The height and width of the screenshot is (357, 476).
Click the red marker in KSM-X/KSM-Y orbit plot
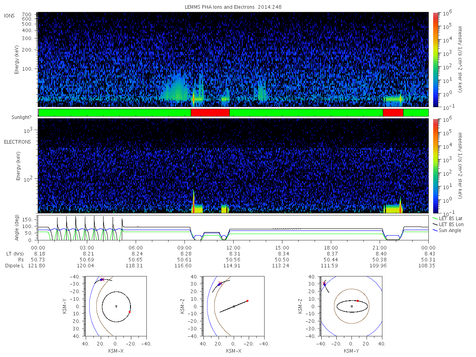click(x=129, y=312)
